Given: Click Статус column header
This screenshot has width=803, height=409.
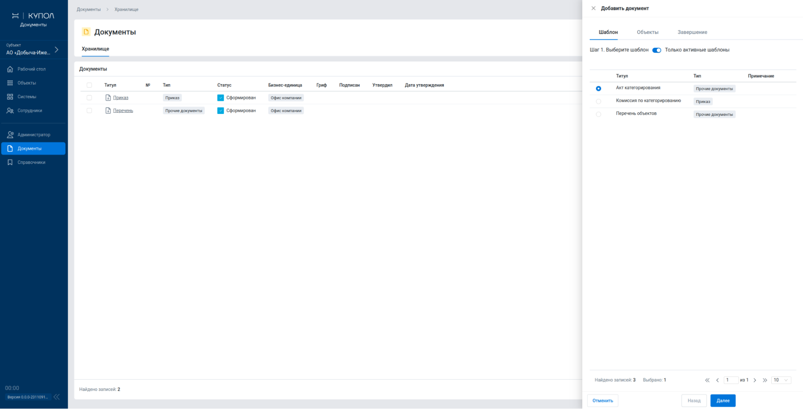Looking at the screenshot, I should 224,85.
